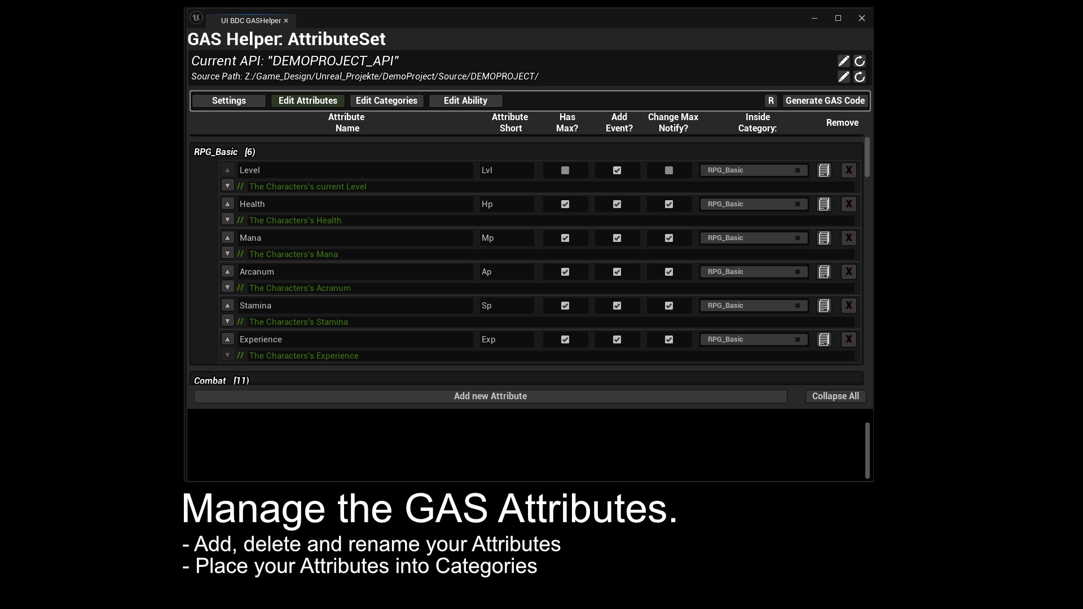Image resolution: width=1083 pixels, height=609 pixels.
Task: Remove the Mana attribute with its X icon
Action: [849, 238]
